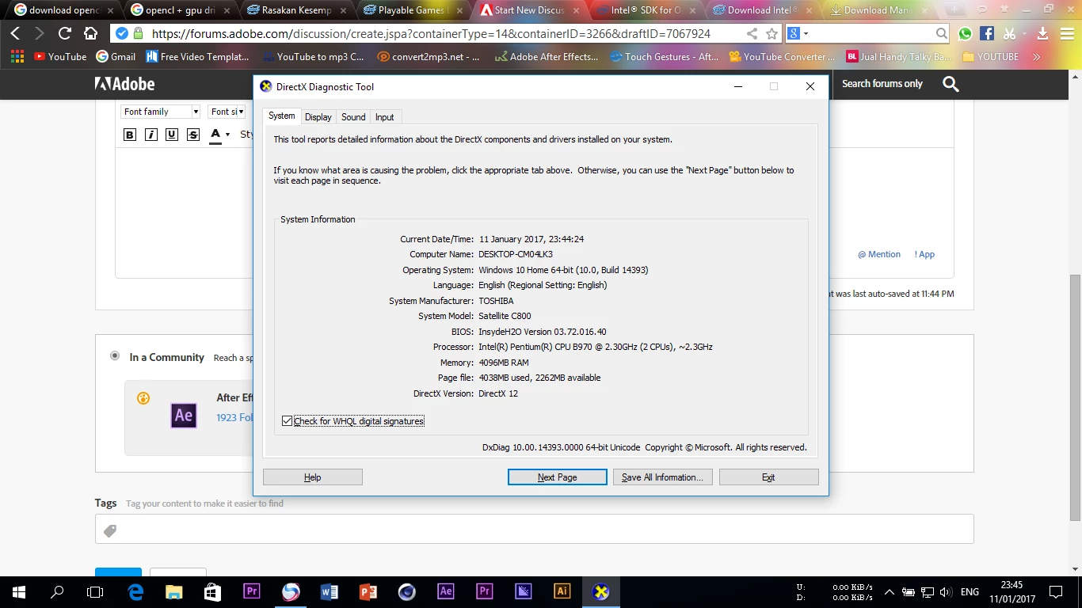Open the YouTube bookmark
The width and height of the screenshot is (1082, 608).
pos(60,57)
